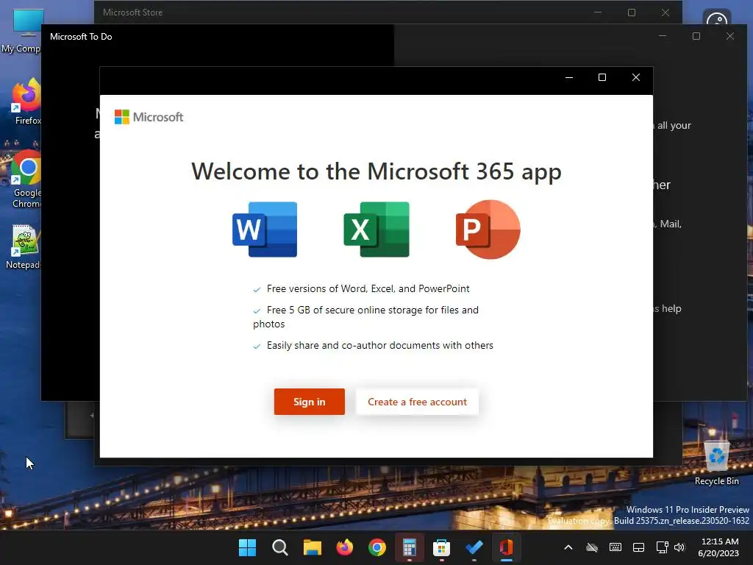Close the Microsoft To Do window
This screenshot has width=753, height=565.
pos(730,36)
